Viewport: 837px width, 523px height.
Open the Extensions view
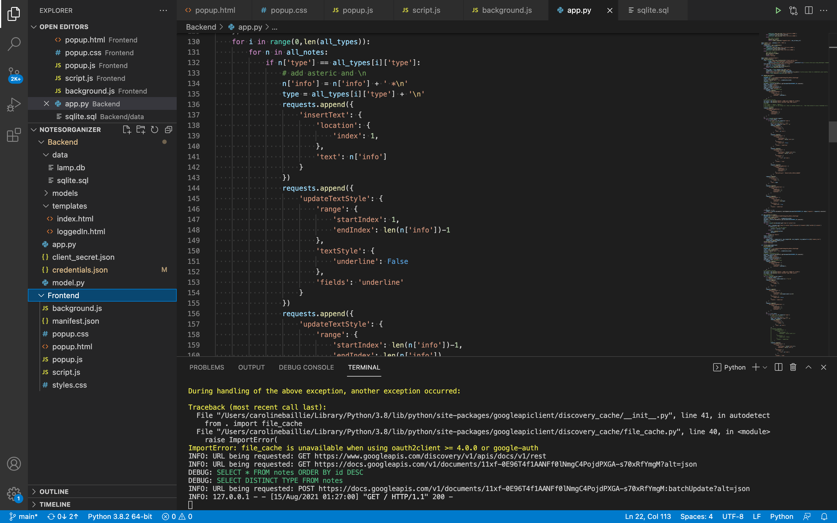pos(14,135)
